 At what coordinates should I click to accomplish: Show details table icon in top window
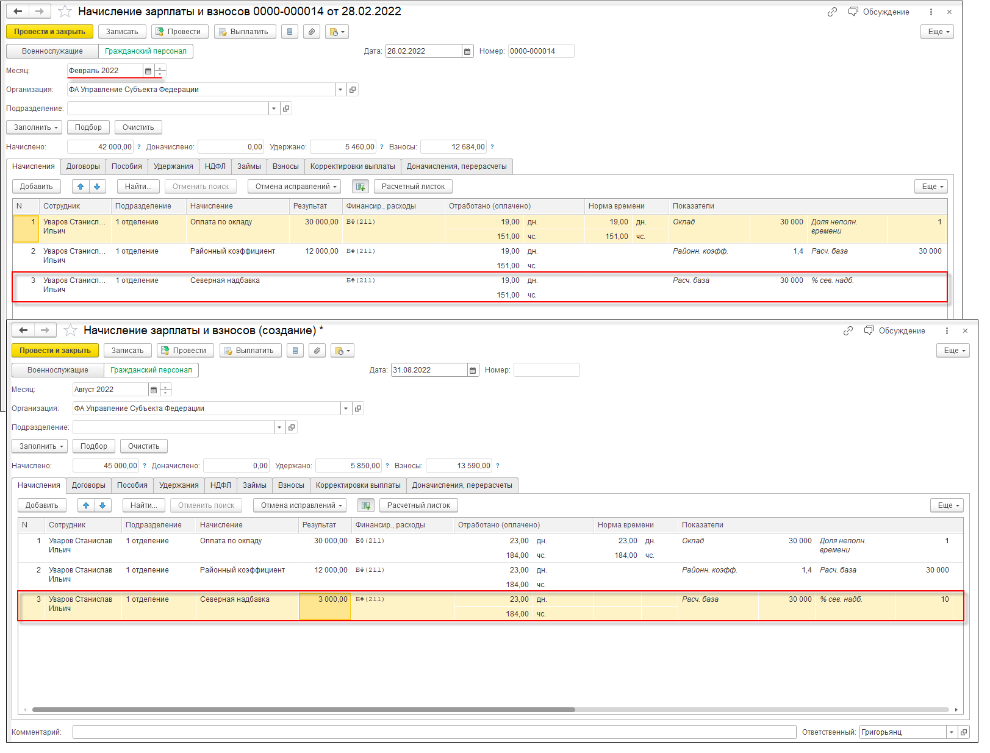click(x=360, y=187)
